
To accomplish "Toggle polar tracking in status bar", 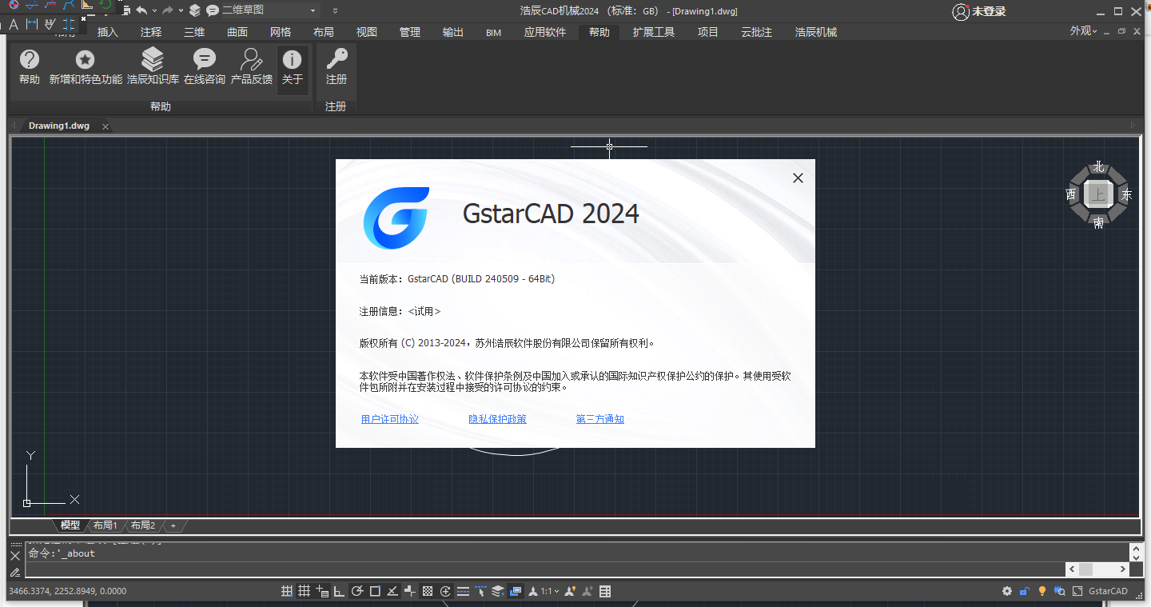I will 357,591.
